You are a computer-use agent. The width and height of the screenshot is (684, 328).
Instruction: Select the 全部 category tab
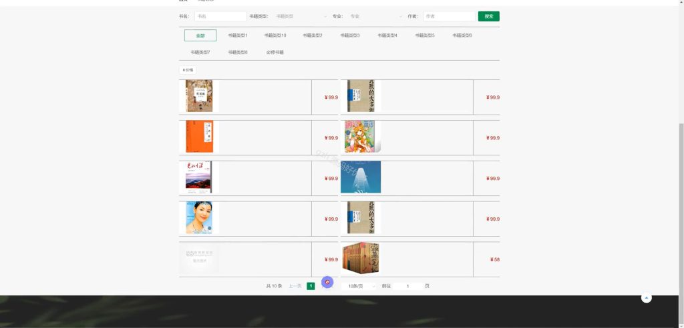coord(200,36)
